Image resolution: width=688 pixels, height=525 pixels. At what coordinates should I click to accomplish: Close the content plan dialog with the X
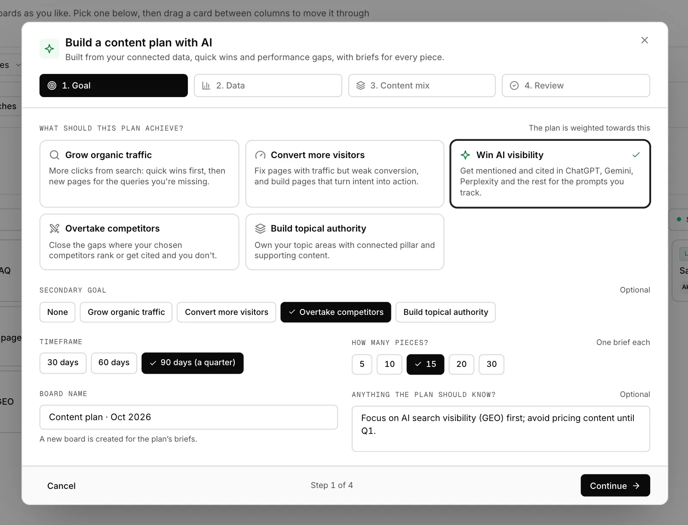(x=644, y=40)
